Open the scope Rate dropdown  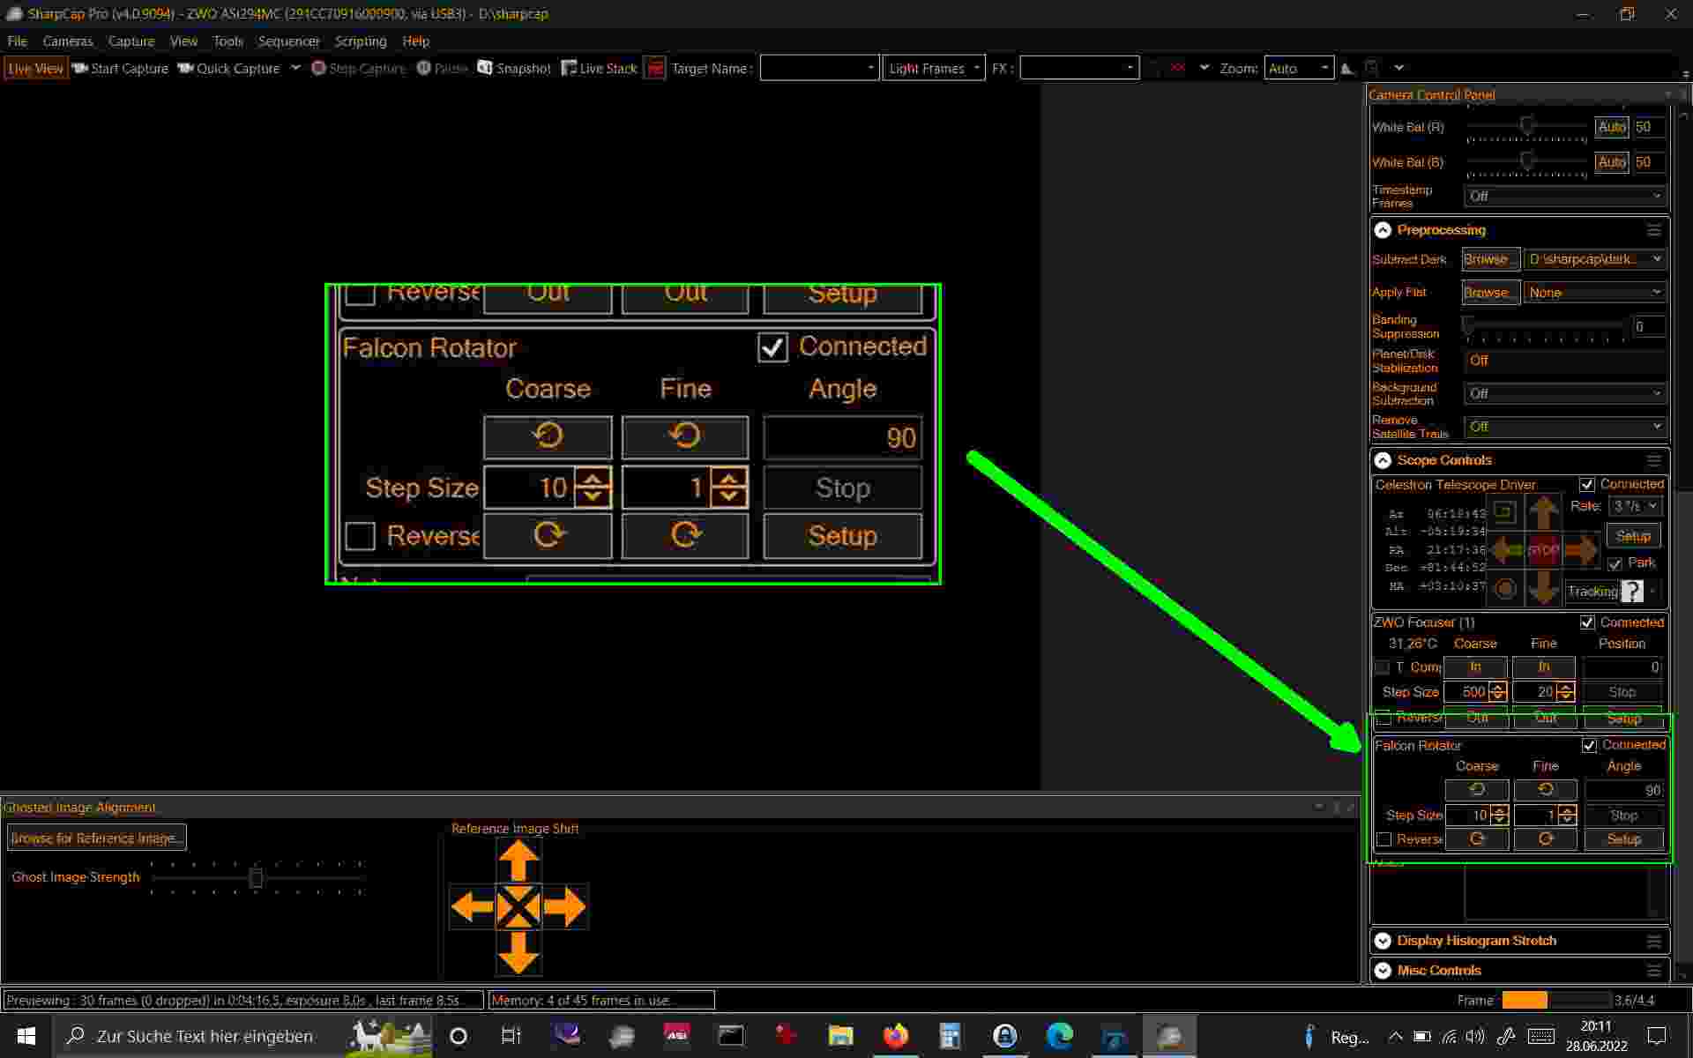click(1635, 506)
